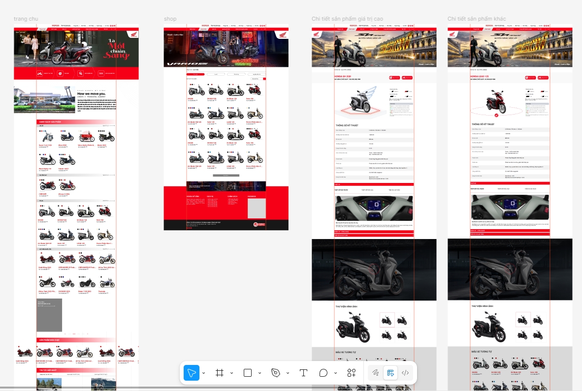Select the Comment tool
Viewport: 582px width, 391px height.
[x=323, y=373]
